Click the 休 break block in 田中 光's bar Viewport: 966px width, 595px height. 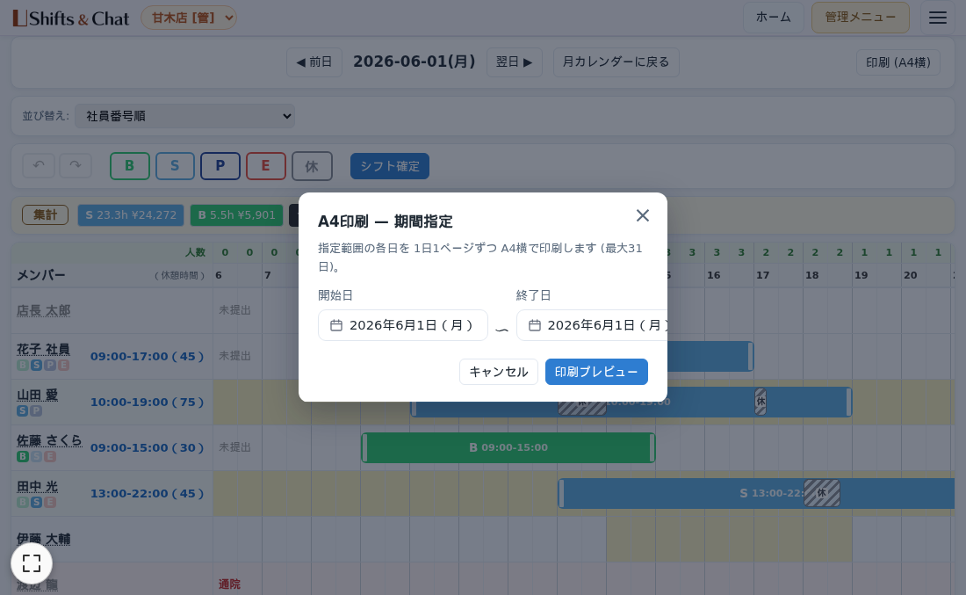(822, 493)
